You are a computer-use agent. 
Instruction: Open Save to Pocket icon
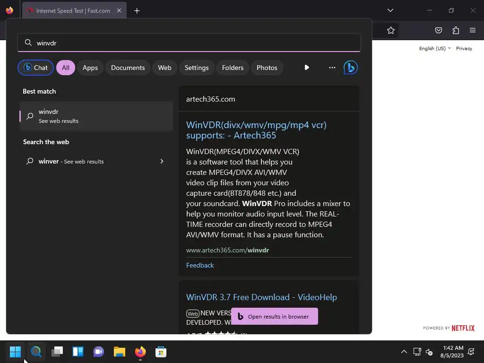pyautogui.click(x=439, y=30)
